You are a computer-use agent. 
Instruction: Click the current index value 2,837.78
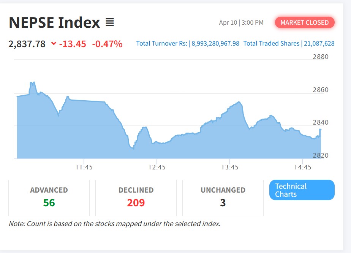click(27, 44)
